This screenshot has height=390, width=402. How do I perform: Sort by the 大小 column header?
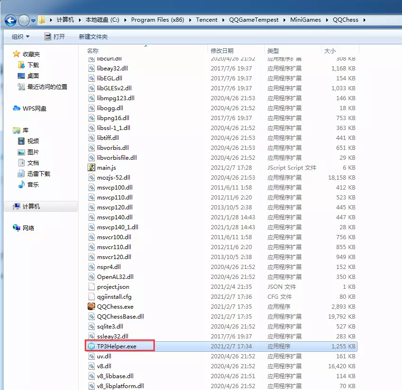tap(330, 51)
